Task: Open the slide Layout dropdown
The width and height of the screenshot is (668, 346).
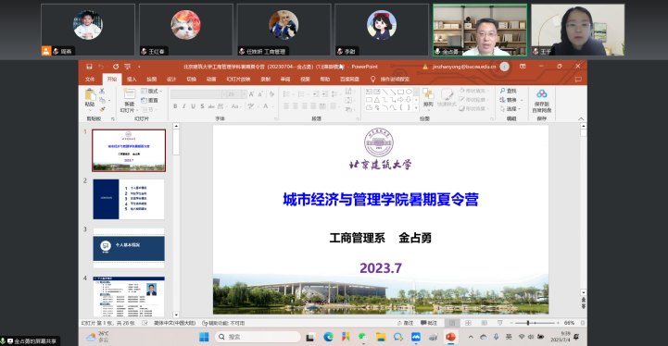Action: click(151, 91)
